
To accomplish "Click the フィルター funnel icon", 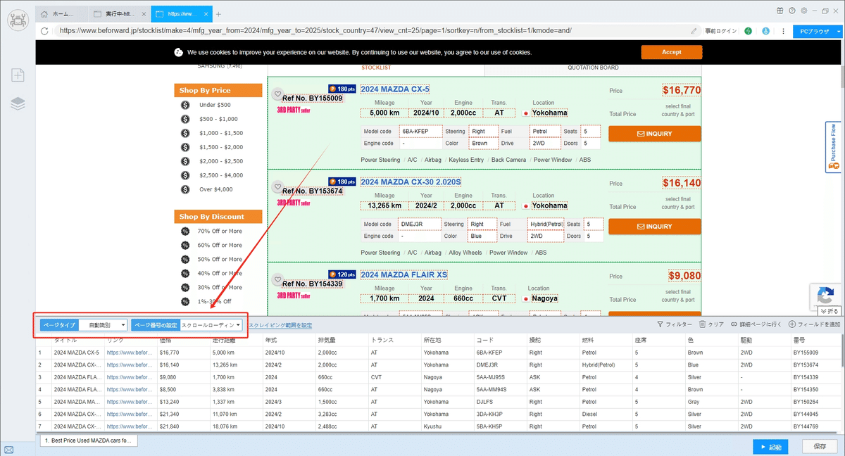I will [660, 324].
